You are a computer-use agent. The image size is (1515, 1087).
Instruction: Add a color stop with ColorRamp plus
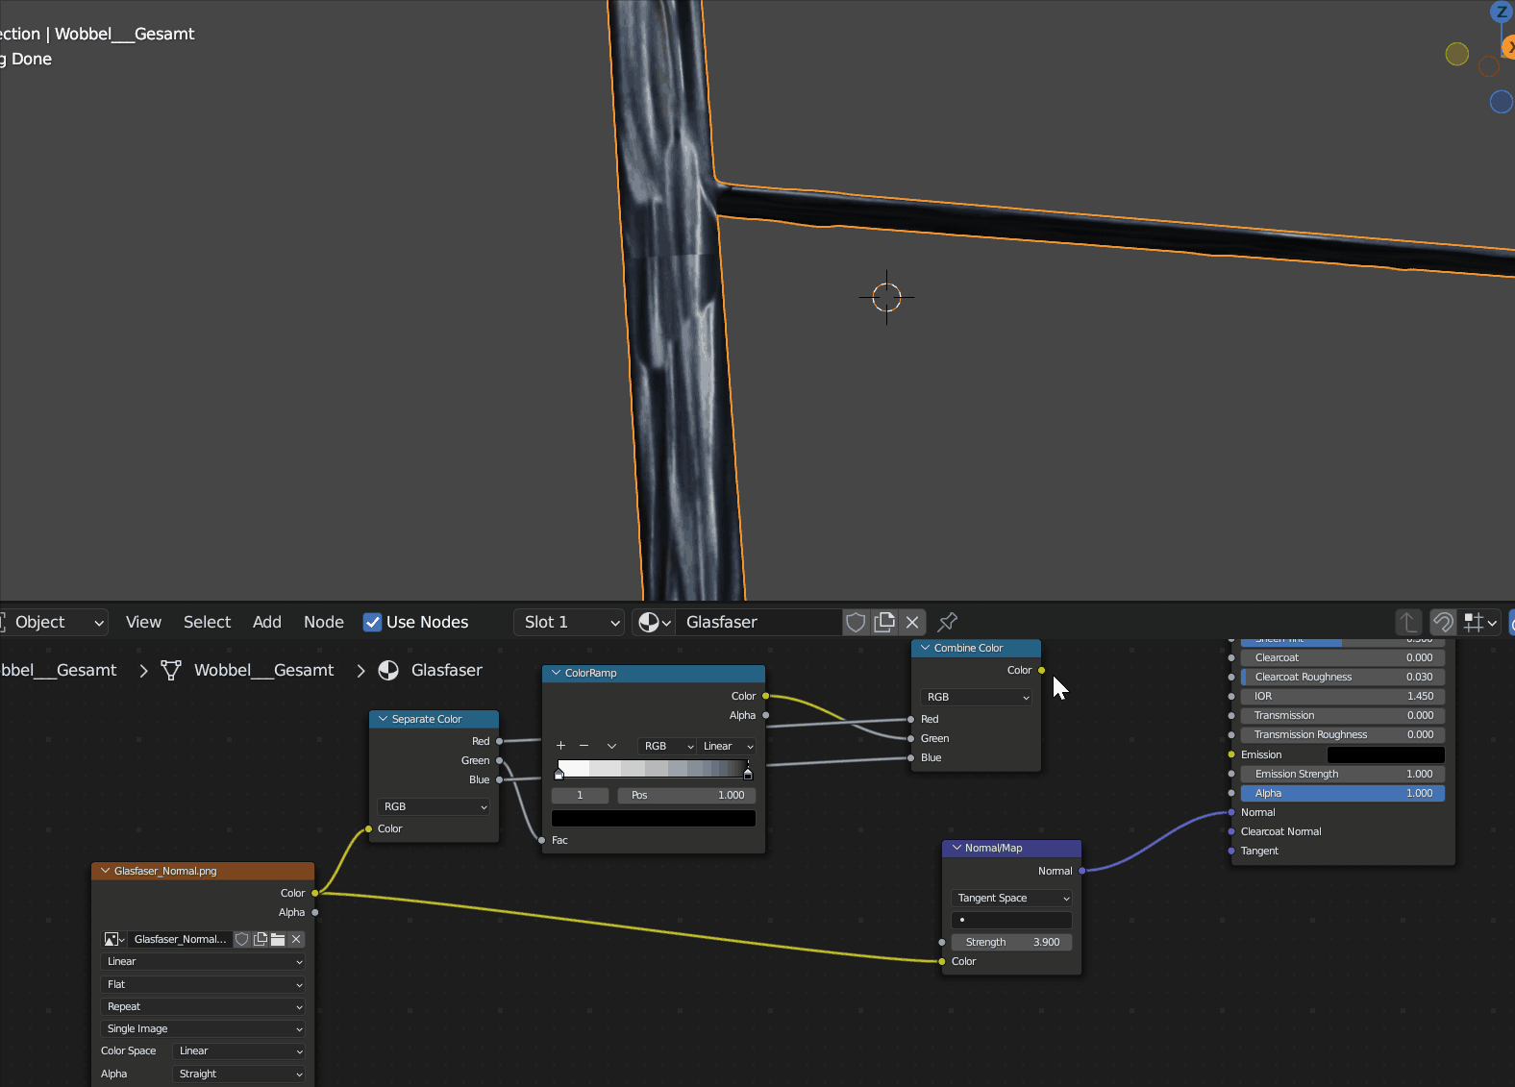coord(560,746)
